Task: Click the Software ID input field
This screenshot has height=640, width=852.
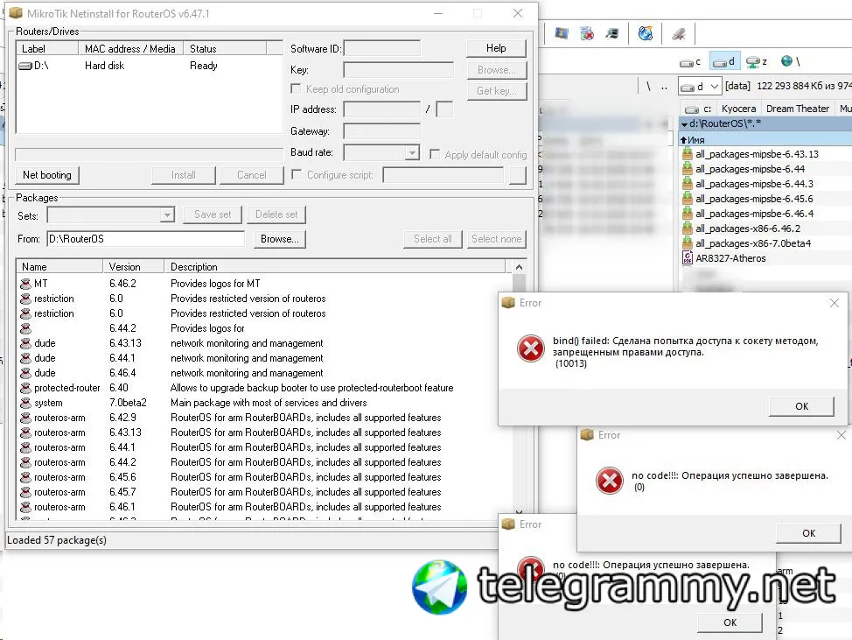Action: (382, 48)
